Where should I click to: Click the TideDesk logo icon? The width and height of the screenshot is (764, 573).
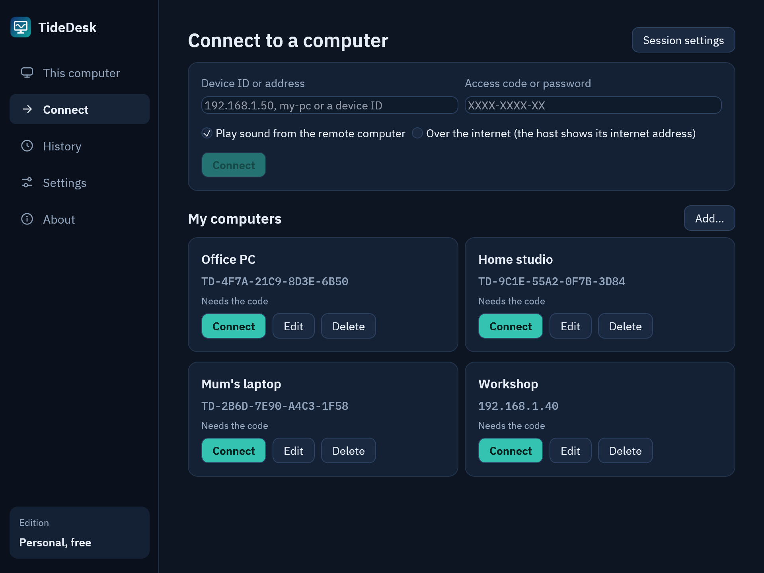point(21,27)
